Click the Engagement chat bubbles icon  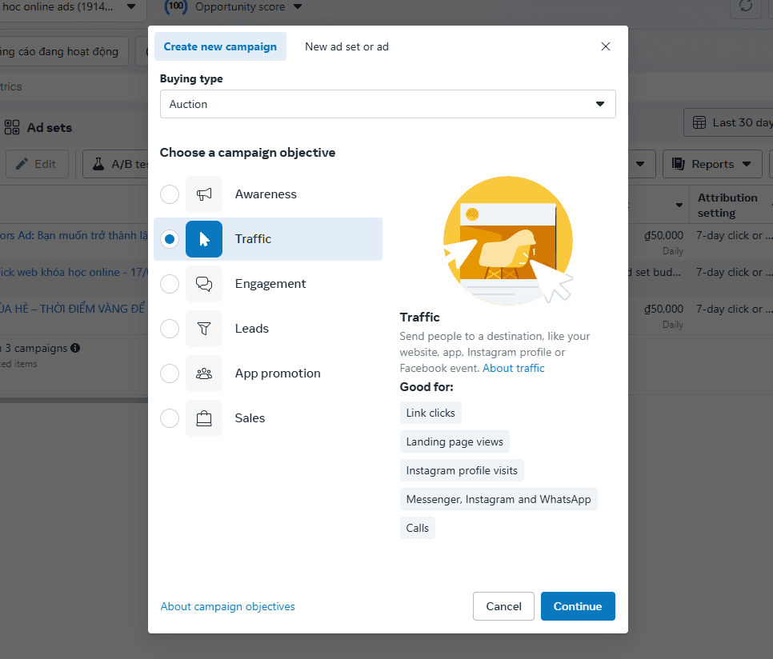(204, 284)
